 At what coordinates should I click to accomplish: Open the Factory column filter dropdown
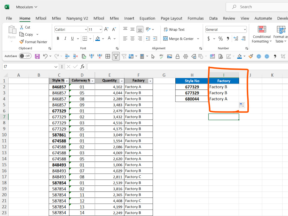click(x=150, y=81)
